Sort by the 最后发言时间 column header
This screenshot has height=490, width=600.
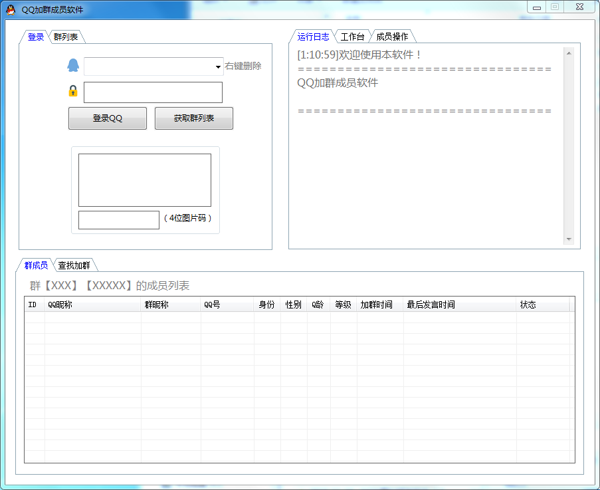(x=460, y=305)
